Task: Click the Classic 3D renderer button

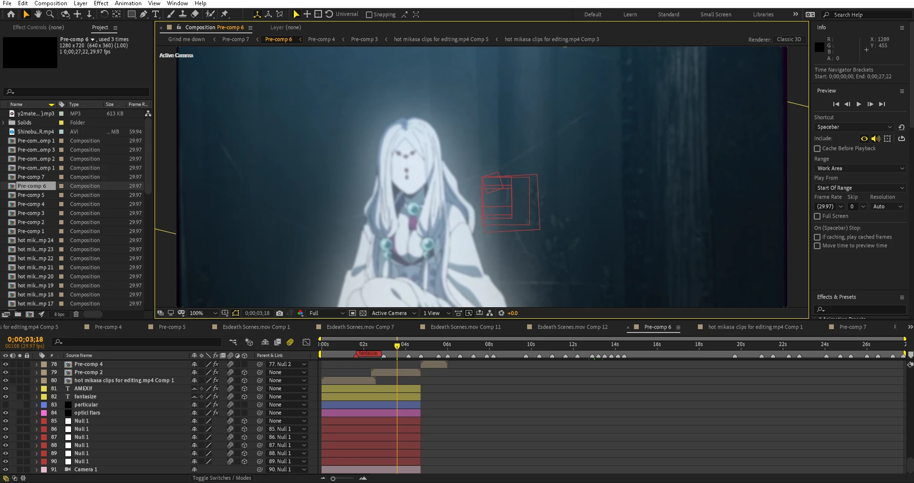Action: pos(789,40)
